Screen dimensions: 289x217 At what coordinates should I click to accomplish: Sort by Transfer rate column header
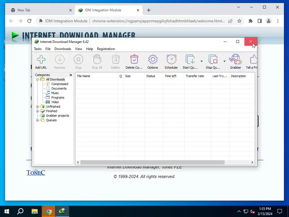pos(198,76)
